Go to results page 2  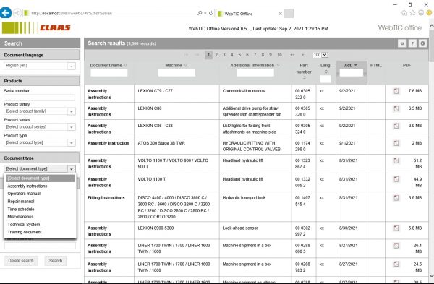point(216,55)
